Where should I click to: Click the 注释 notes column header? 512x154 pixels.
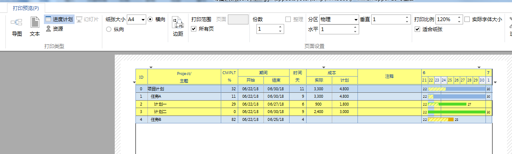[x=389, y=77]
